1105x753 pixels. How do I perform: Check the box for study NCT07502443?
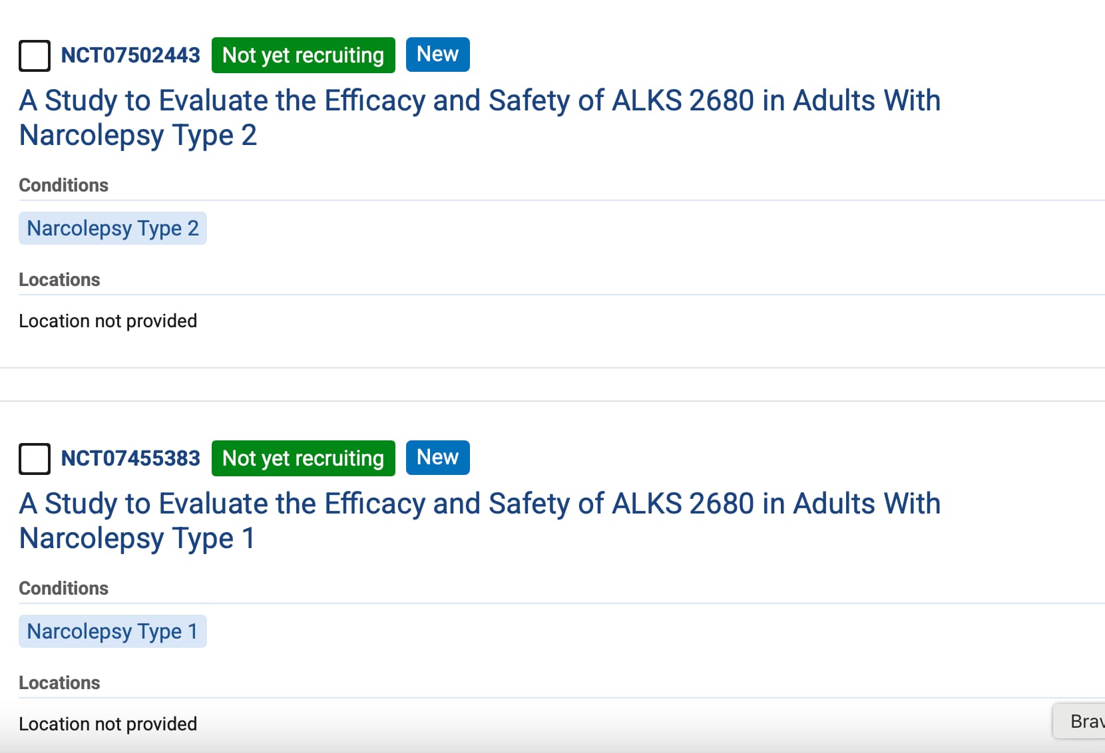tap(35, 55)
